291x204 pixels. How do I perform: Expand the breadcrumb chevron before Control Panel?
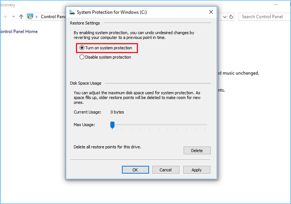(x=37, y=17)
